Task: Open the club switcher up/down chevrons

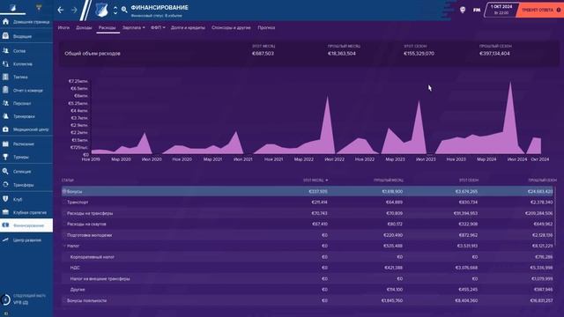Action: point(115,10)
